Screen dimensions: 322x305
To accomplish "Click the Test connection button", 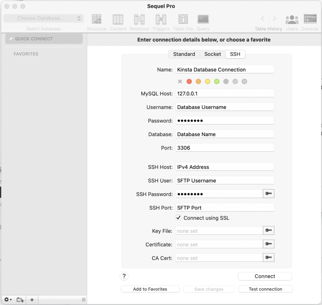I will click(x=265, y=289).
